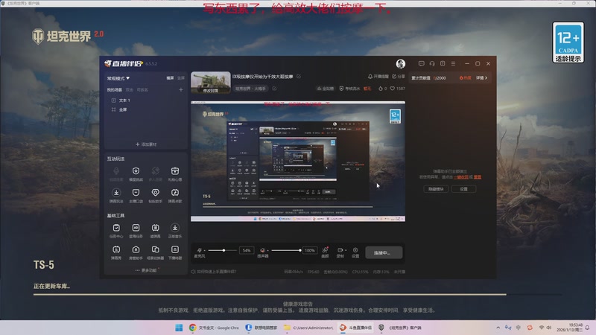The height and width of the screenshot is (335, 596).
Task: Click the 分享 share button
Action: click(399, 77)
